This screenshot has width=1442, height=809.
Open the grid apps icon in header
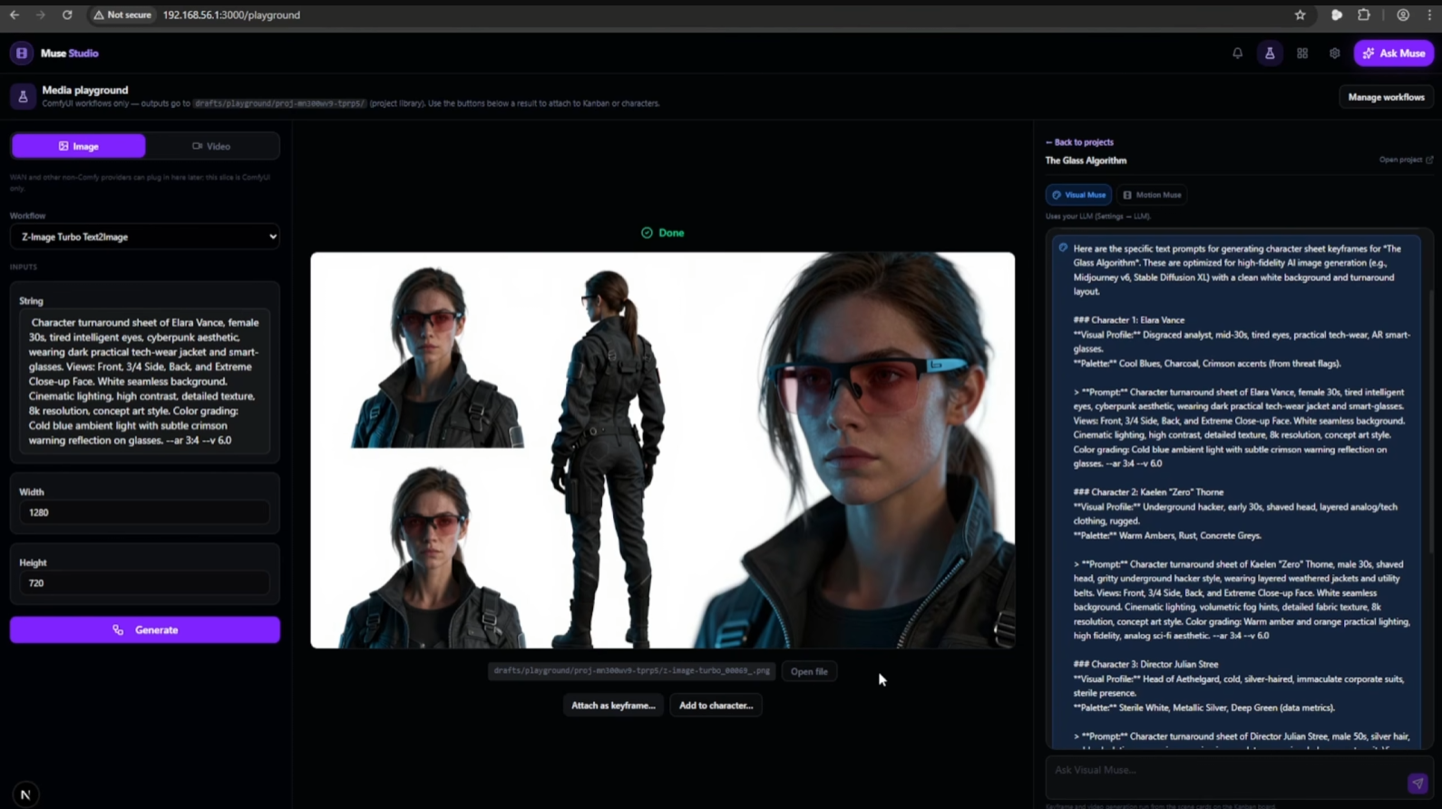point(1302,54)
